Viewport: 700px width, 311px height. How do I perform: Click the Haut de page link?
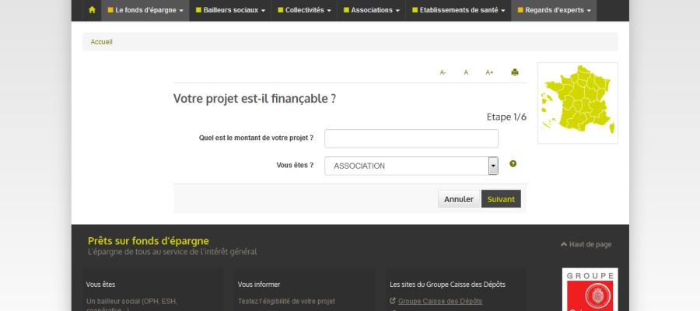coord(586,244)
